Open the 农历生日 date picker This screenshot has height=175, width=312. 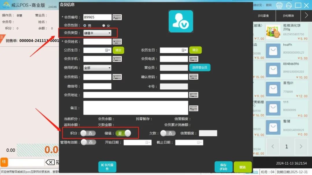[184, 50]
